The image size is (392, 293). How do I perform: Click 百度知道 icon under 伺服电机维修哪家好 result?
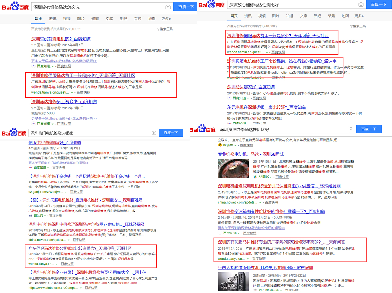tap(31, 167)
